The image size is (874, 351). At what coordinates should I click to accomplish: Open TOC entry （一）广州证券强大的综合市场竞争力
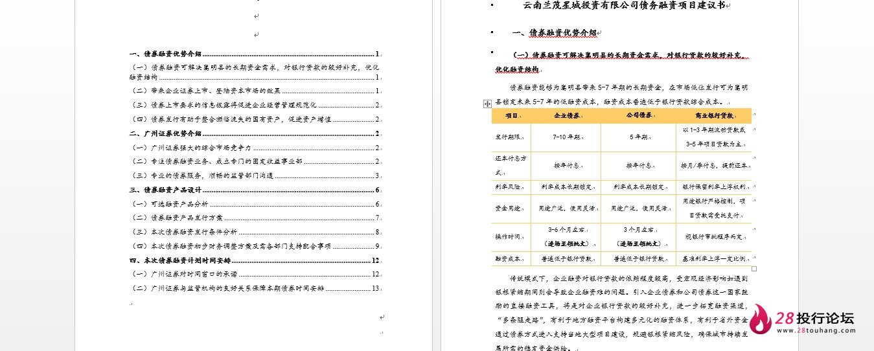[x=255, y=148]
